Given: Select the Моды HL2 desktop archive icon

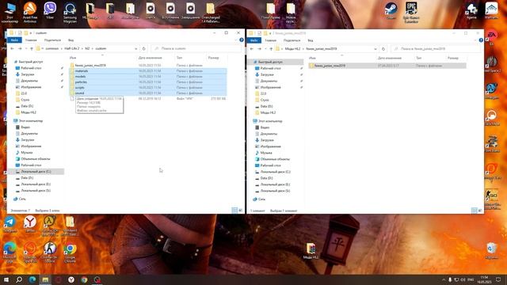Looking at the screenshot, I should coord(311,251).
